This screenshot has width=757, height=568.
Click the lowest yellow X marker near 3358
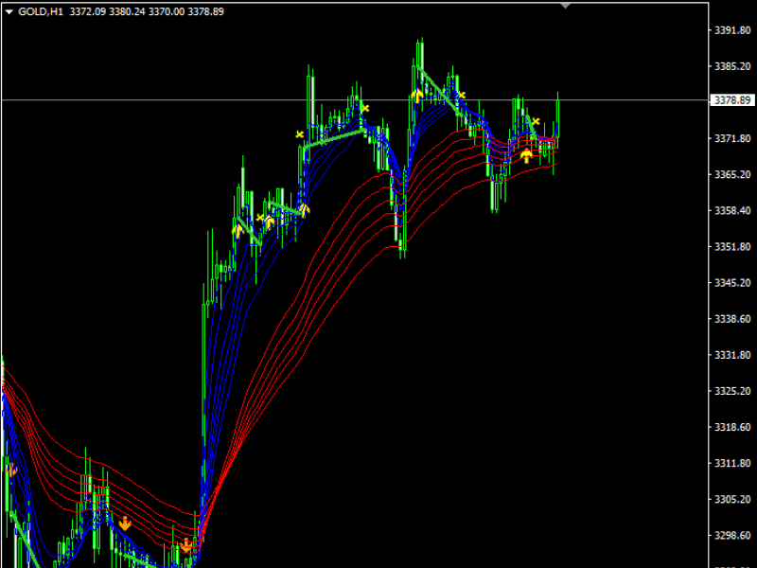tap(260, 218)
